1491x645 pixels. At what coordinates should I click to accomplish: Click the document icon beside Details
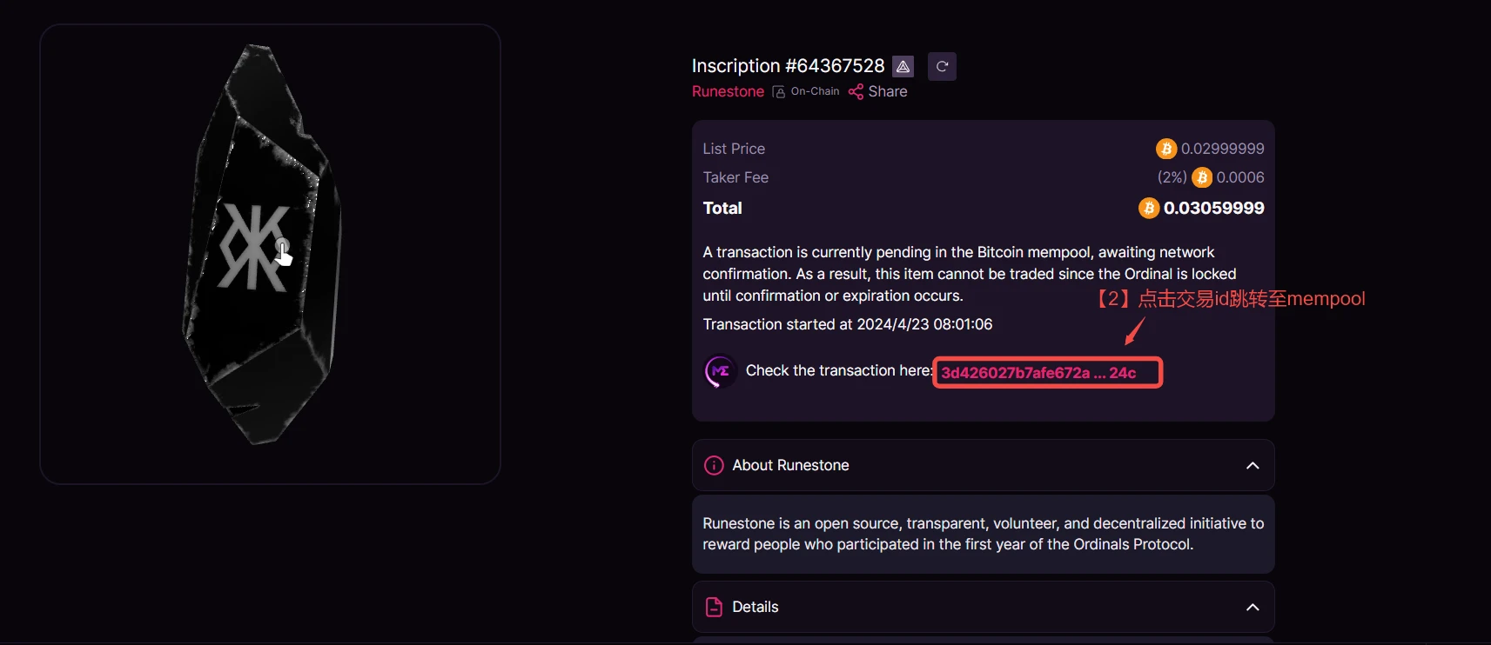pyautogui.click(x=714, y=608)
